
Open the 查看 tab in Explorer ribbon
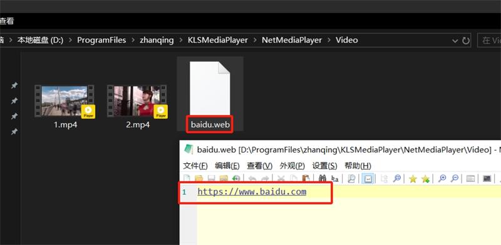[x=7, y=21]
